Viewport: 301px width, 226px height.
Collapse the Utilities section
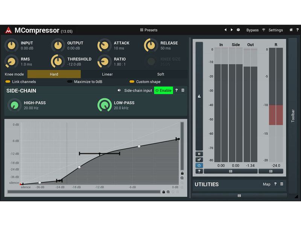click(281, 184)
